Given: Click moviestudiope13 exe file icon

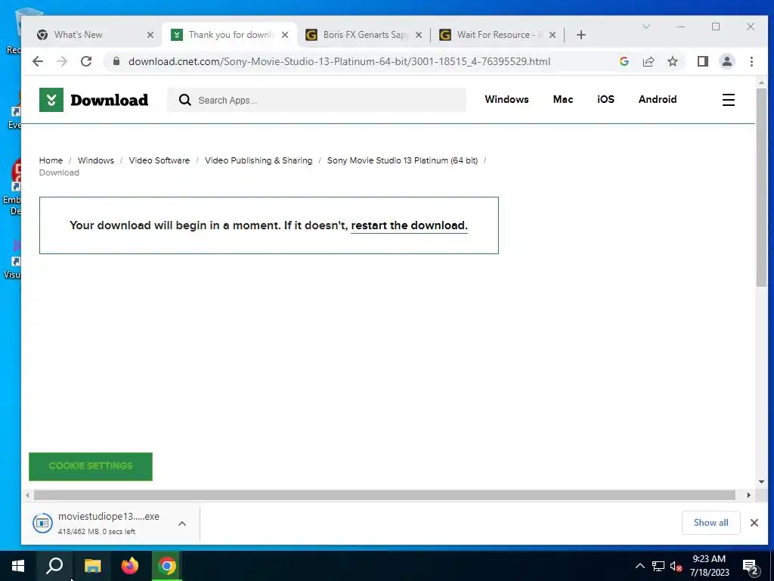Looking at the screenshot, I should (42, 523).
